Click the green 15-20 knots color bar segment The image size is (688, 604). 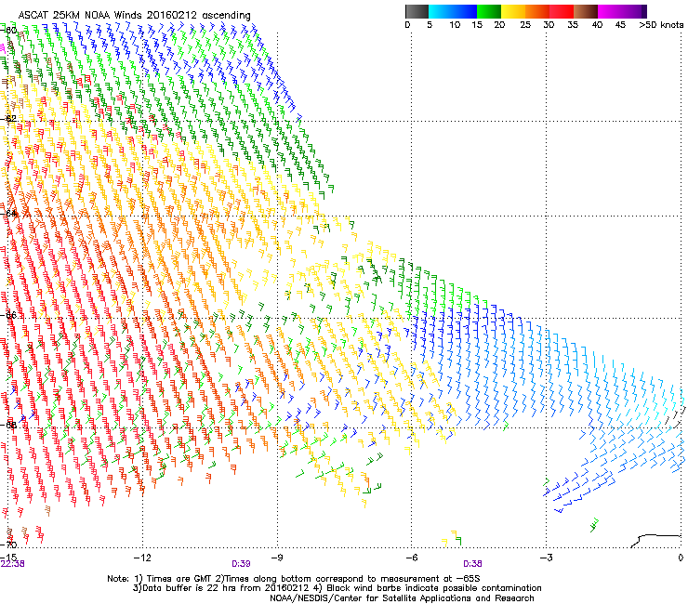[x=489, y=11]
